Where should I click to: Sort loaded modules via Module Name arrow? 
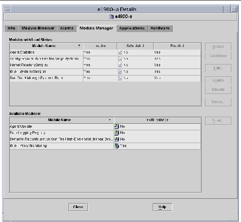[x=79, y=46]
